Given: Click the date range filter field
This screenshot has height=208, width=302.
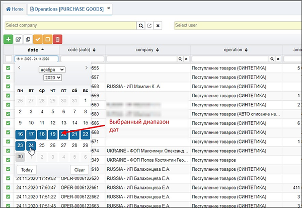Looking at the screenshot, I should tap(36, 59).
